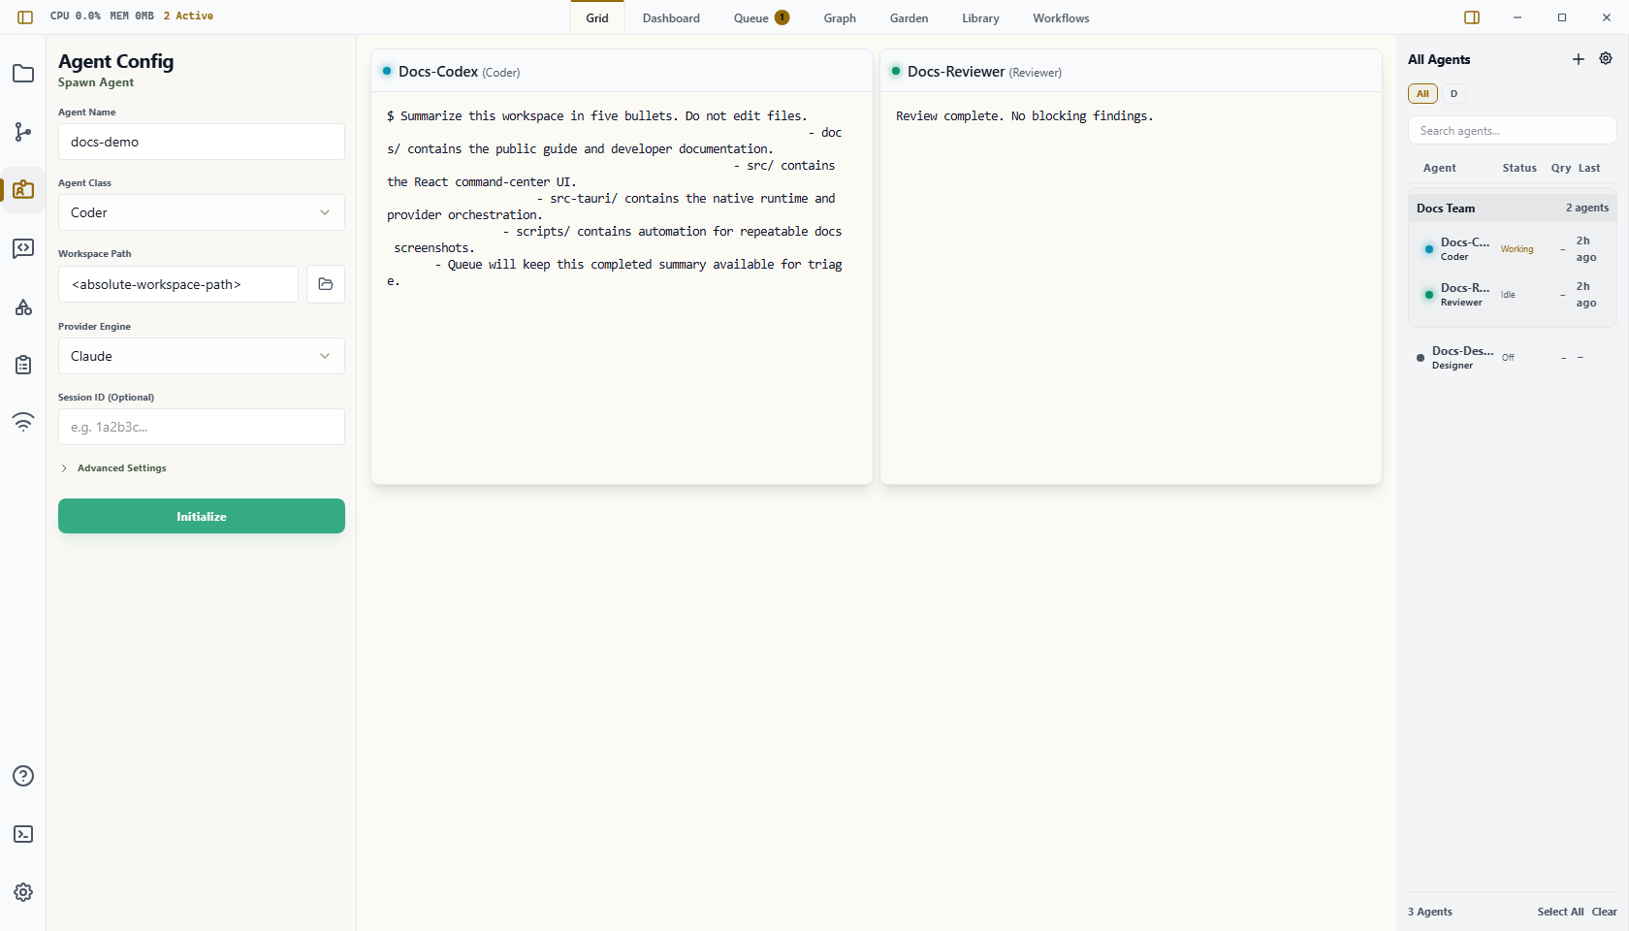Click Clear in agents footer

tap(1604, 912)
